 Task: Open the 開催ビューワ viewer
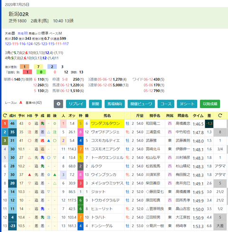point(141,104)
